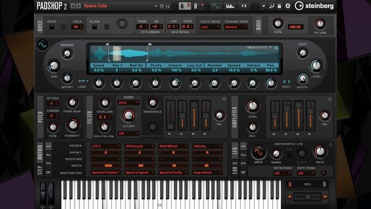Open the Loop mode arrow selector
The image size is (371, 209).
coord(83,81)
